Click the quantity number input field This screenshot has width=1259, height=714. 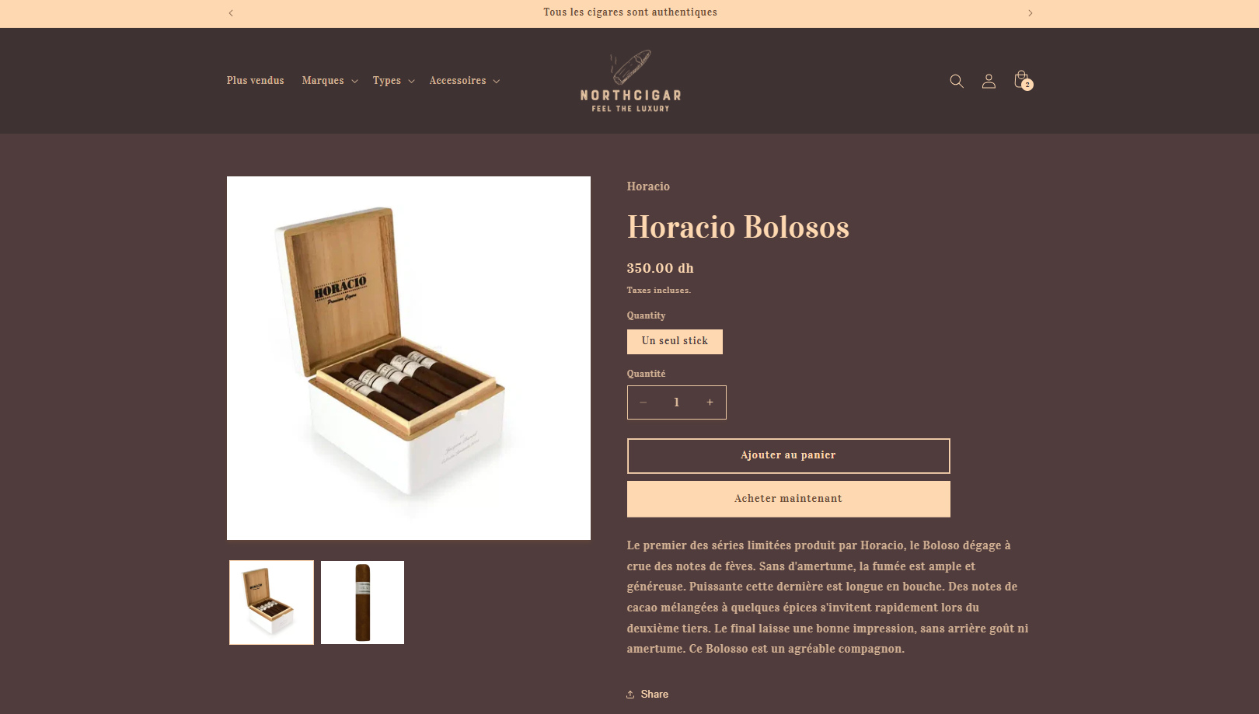pyautogui.click(x=676, y=402)
